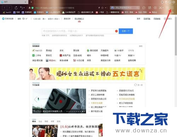Click the toolbar icon right of chat bubble
The width and height of the screenshot is (177, 137).
[149, 8]
